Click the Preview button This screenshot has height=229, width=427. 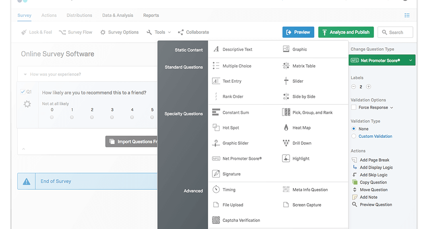click(298, 32)
